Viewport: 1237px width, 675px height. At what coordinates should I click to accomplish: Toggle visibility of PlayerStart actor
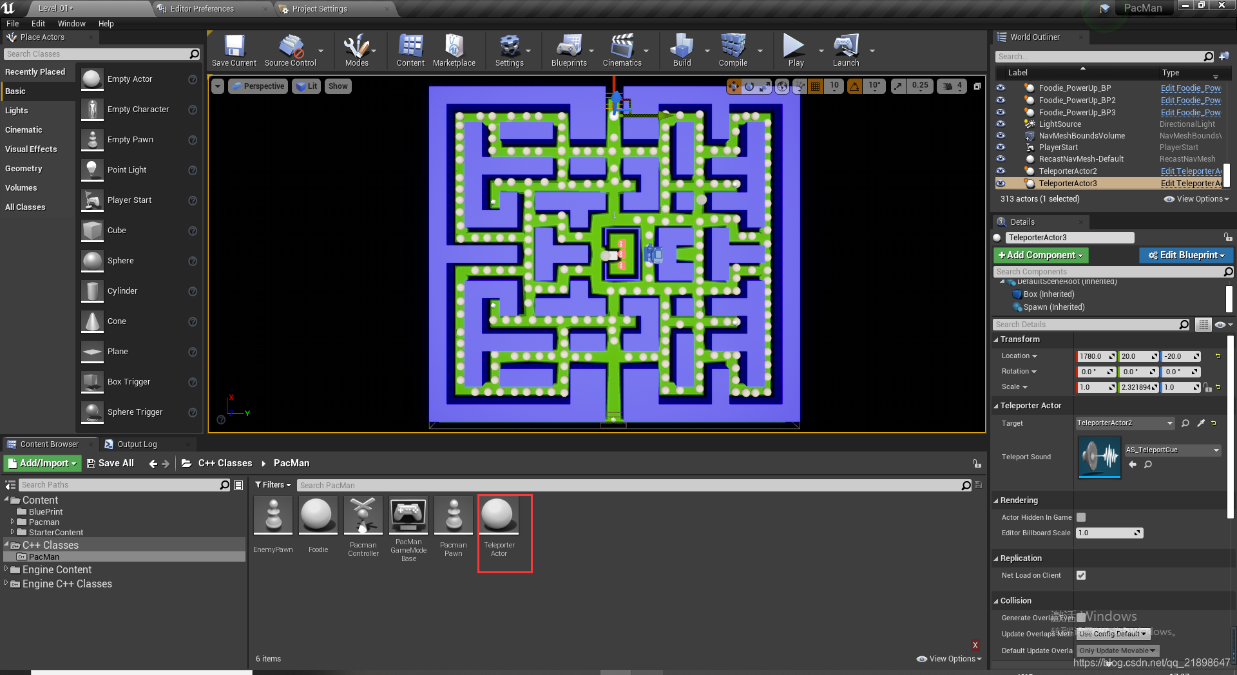coord(1001,147)
